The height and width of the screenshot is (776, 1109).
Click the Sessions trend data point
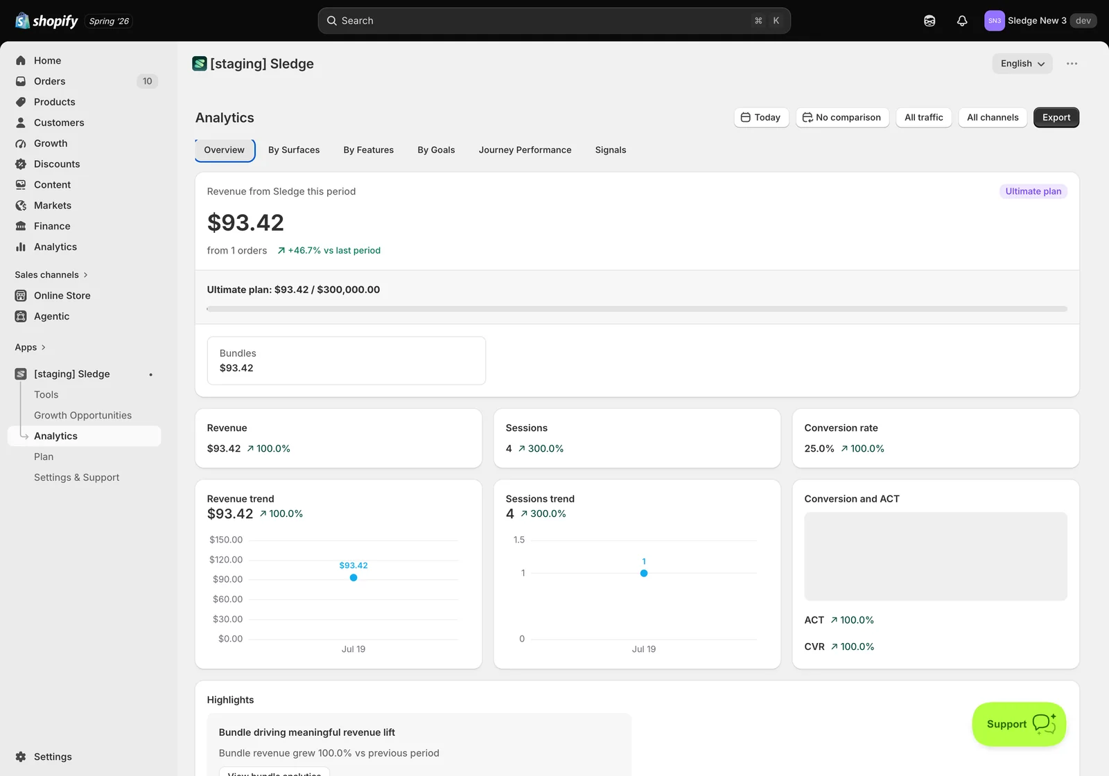(644, 574)
